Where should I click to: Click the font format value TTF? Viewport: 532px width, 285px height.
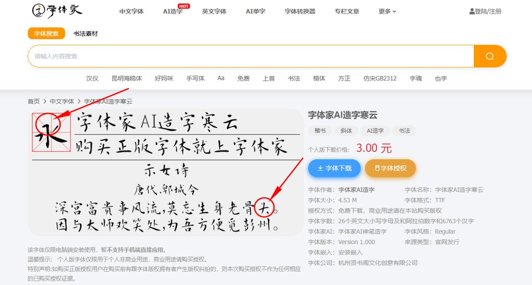[x=440, y=200]
